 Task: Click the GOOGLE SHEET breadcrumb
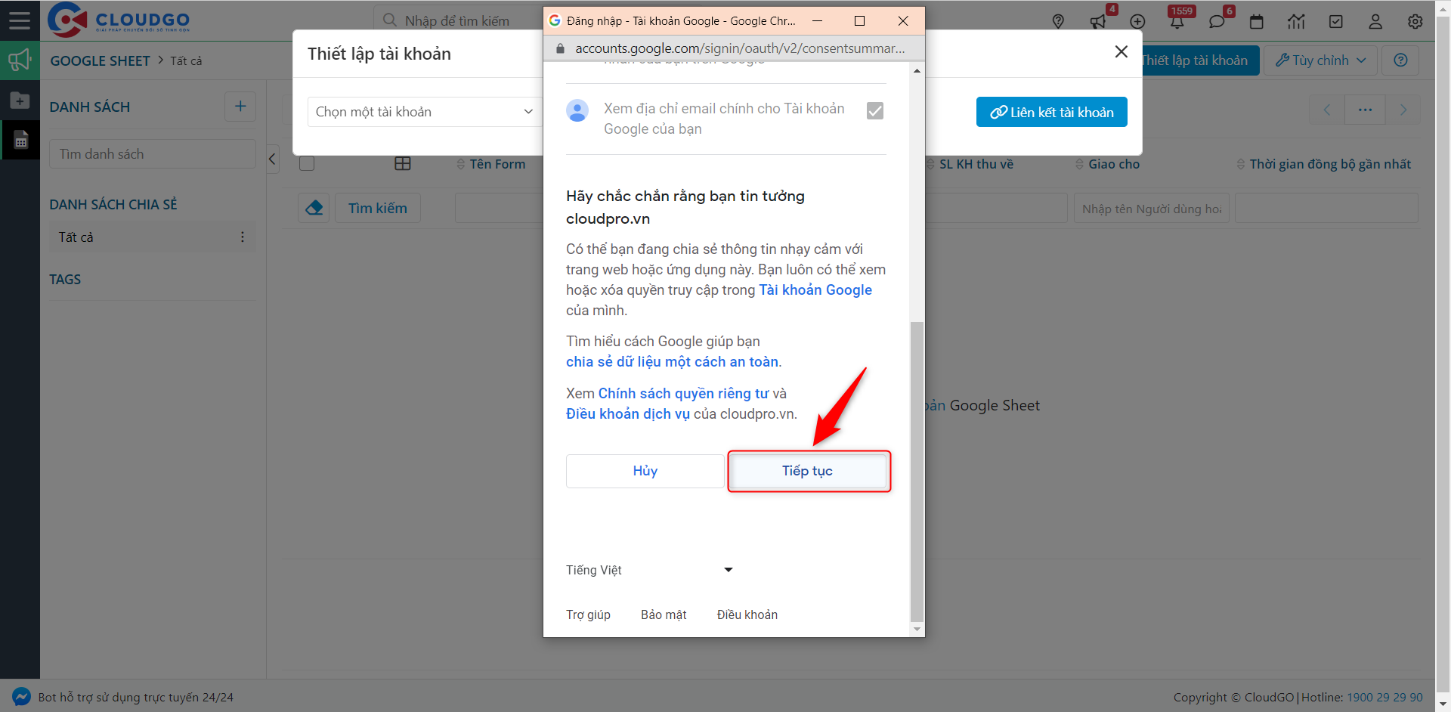pyautogui.click(x=101, y=61)
